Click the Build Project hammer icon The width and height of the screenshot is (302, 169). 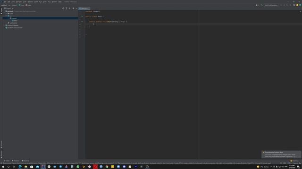[x=261, y=5]
